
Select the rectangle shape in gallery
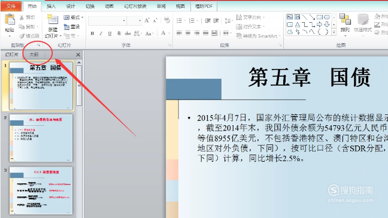pyautogui.click(x=320, y=17)
